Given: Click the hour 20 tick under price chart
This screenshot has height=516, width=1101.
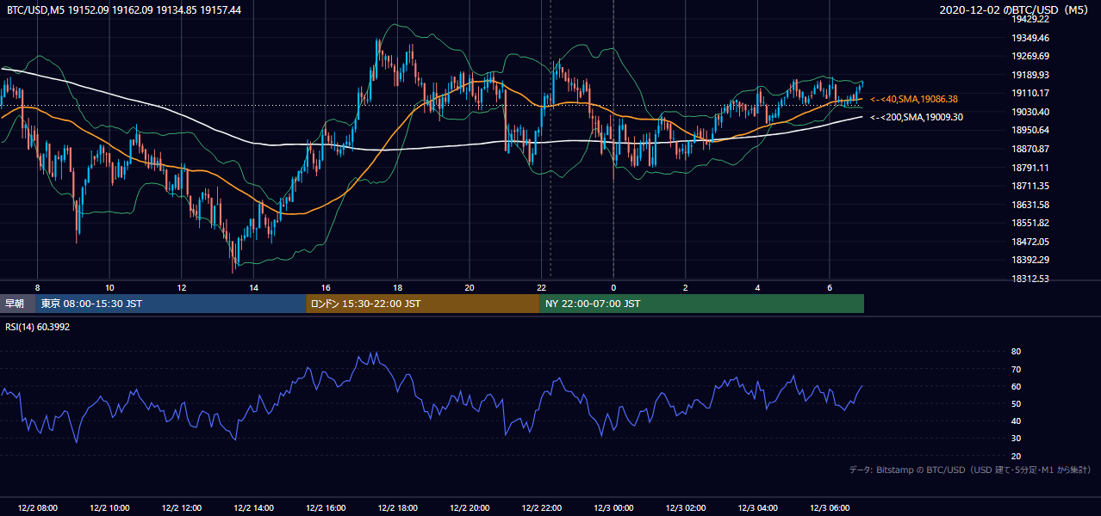Looking at the screenshot, I should pos(470,287).
